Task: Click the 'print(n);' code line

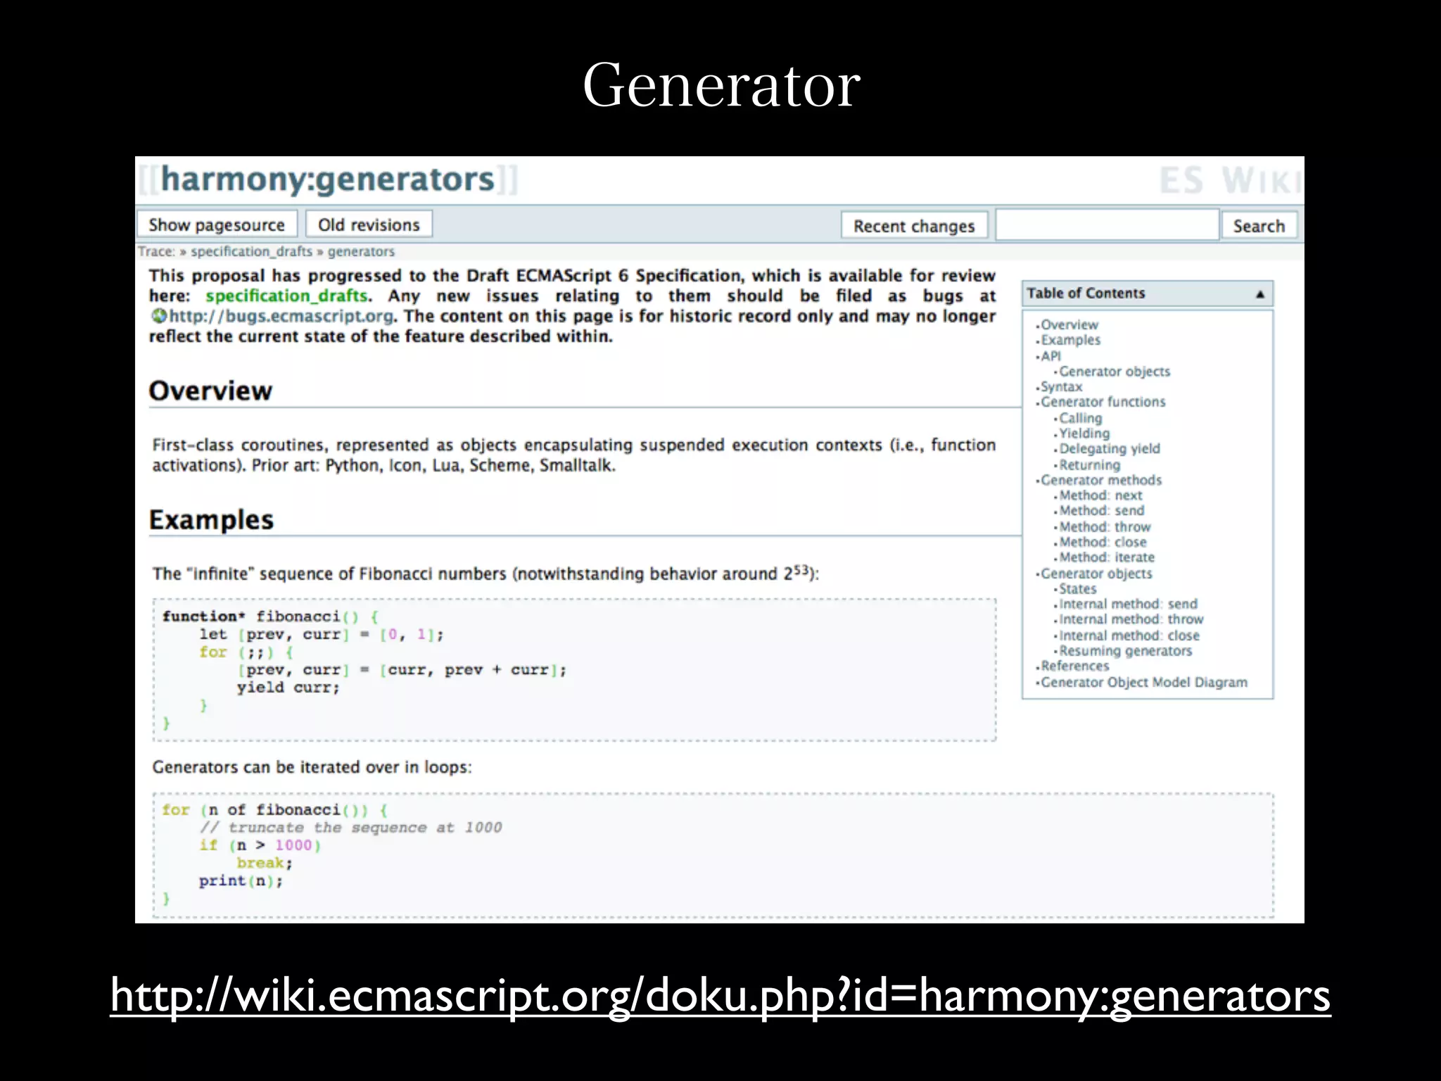Action: (241, 881)
